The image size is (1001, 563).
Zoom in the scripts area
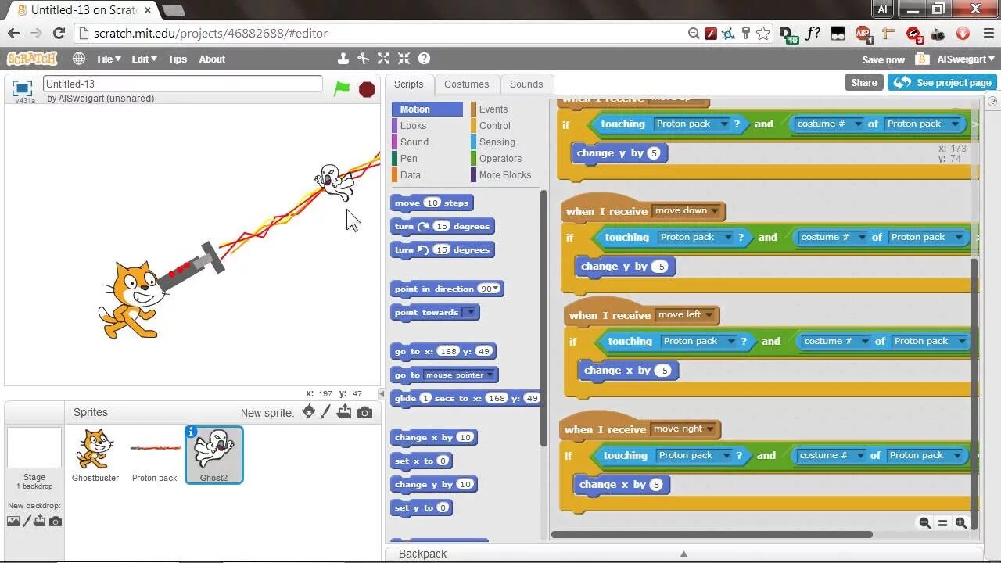click(x=961, y=523)
